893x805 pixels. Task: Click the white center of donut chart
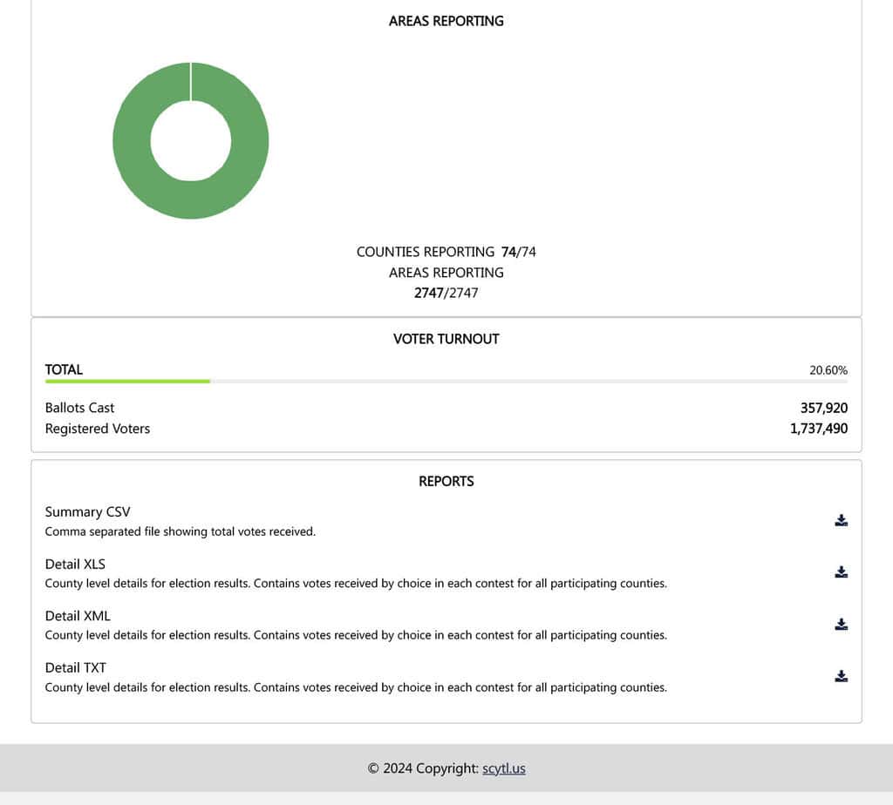[190, 141]
